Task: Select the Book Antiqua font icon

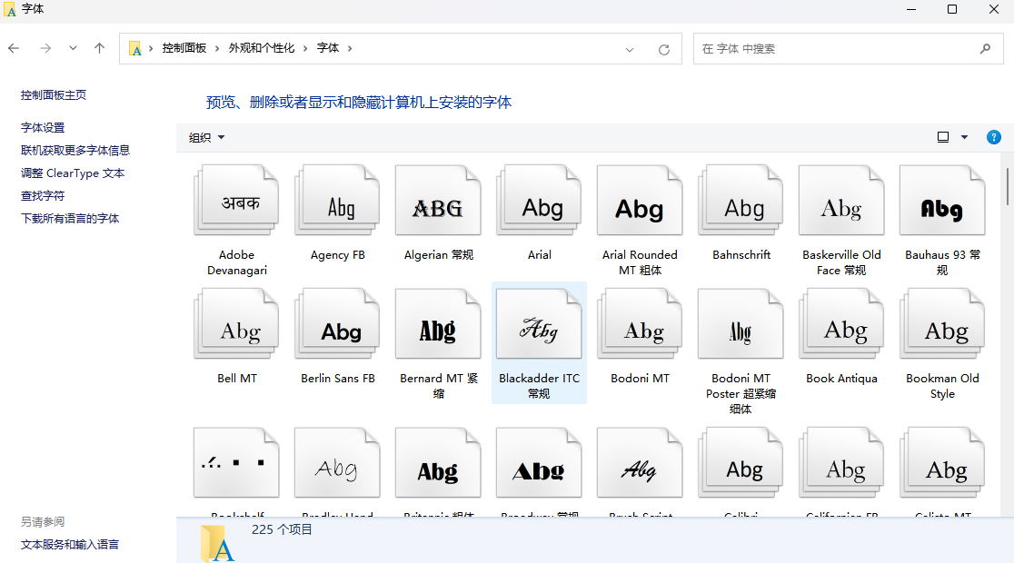Action: click(842, 324)
